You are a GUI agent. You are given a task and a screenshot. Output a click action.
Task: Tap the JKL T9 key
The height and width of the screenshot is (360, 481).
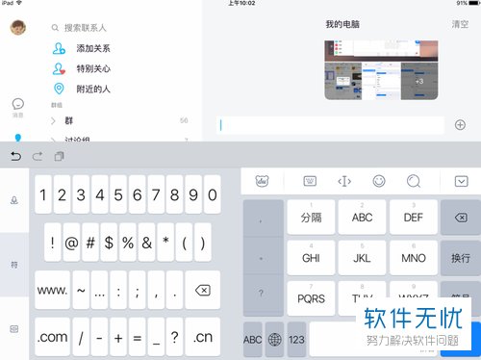pyautogui.click(x=362, y=258)
